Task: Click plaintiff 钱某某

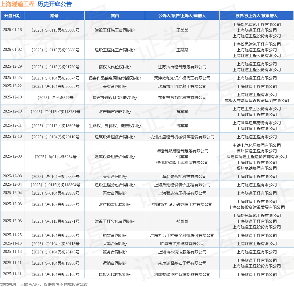Action: coord(182,126)
